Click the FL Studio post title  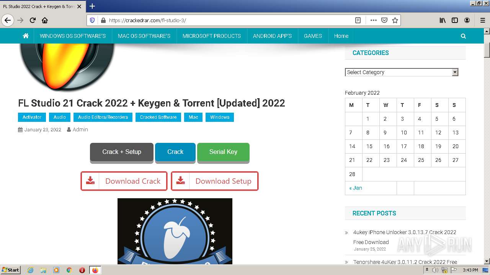coord(152,103)
